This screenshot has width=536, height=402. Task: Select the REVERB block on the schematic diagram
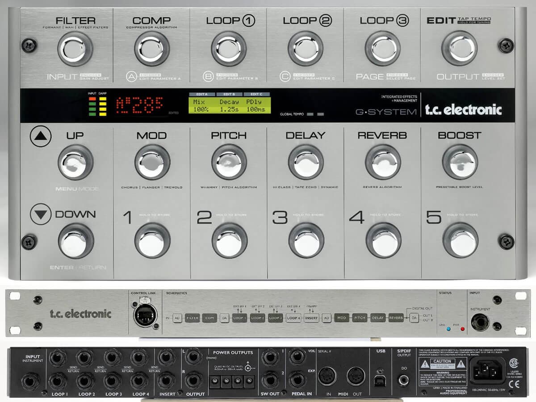tap(395, 318)
